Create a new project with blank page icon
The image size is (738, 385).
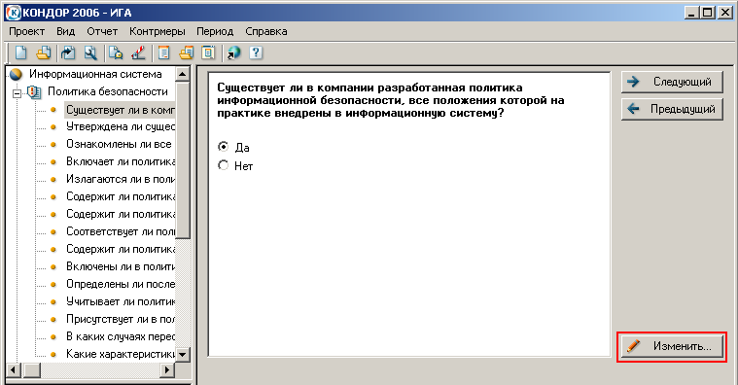click(x=20, y=52)
